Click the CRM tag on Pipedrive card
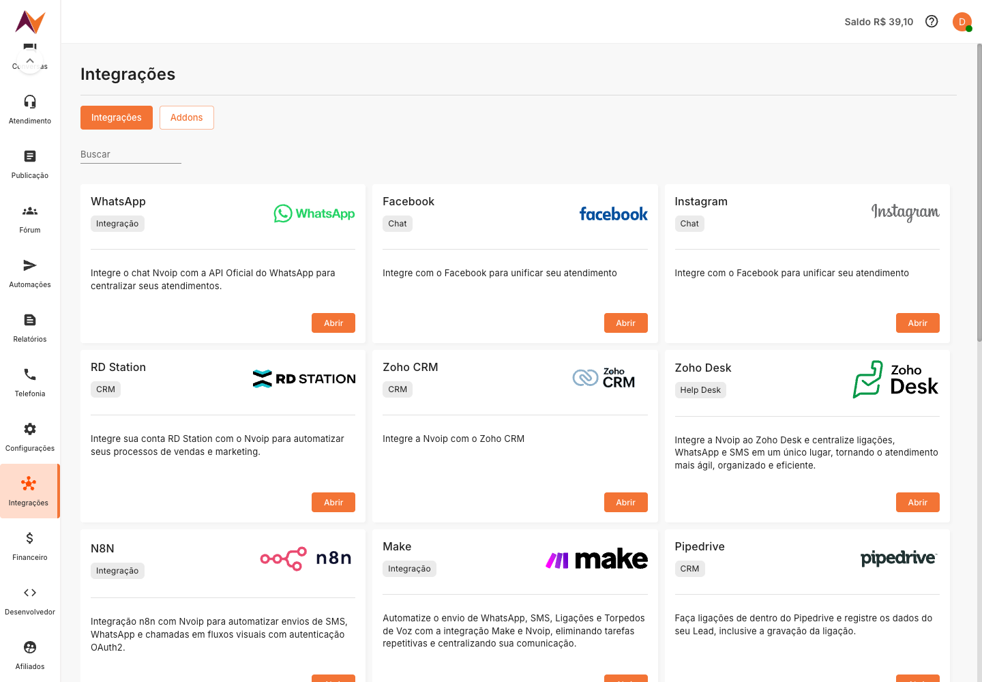Viewport: 982px width, 682px height. 689,569
